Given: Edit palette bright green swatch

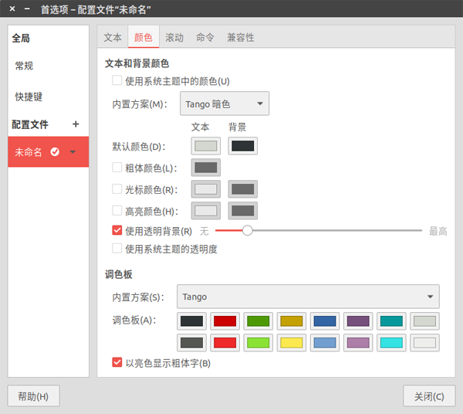Looking at the screenshot, I should tap(258, 343).
